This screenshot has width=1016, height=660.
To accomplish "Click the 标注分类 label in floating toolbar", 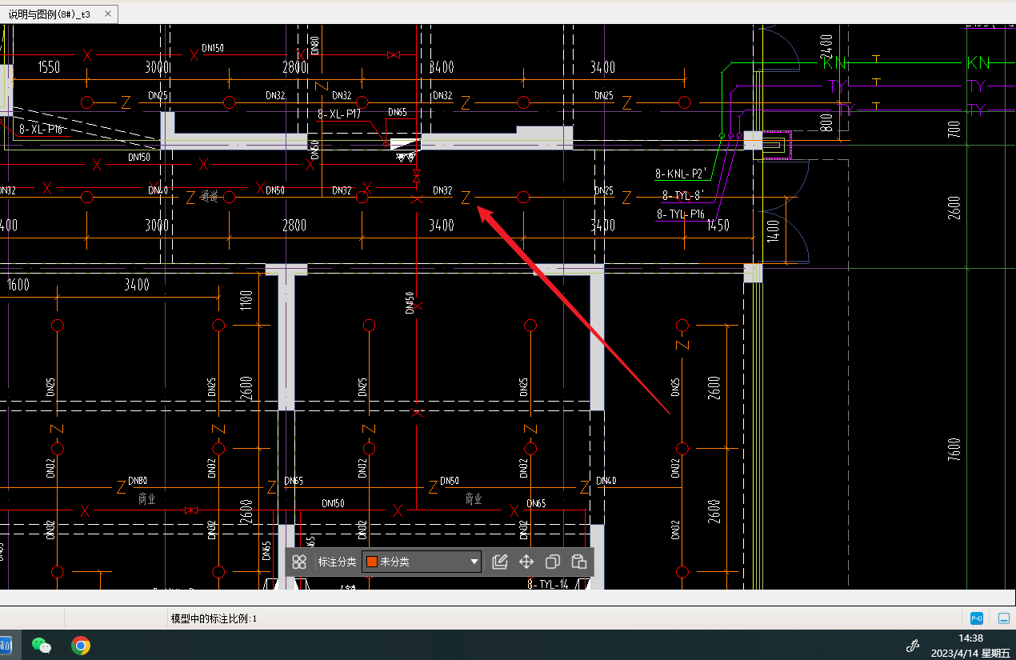I will [x=337, y=562].
